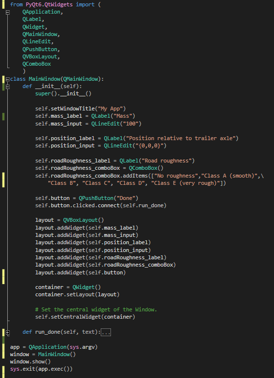The height and width of the screenshot is (378, 274).
Task: Click the 'container.setLayout(layout)' line
Action: pos(77,294)
